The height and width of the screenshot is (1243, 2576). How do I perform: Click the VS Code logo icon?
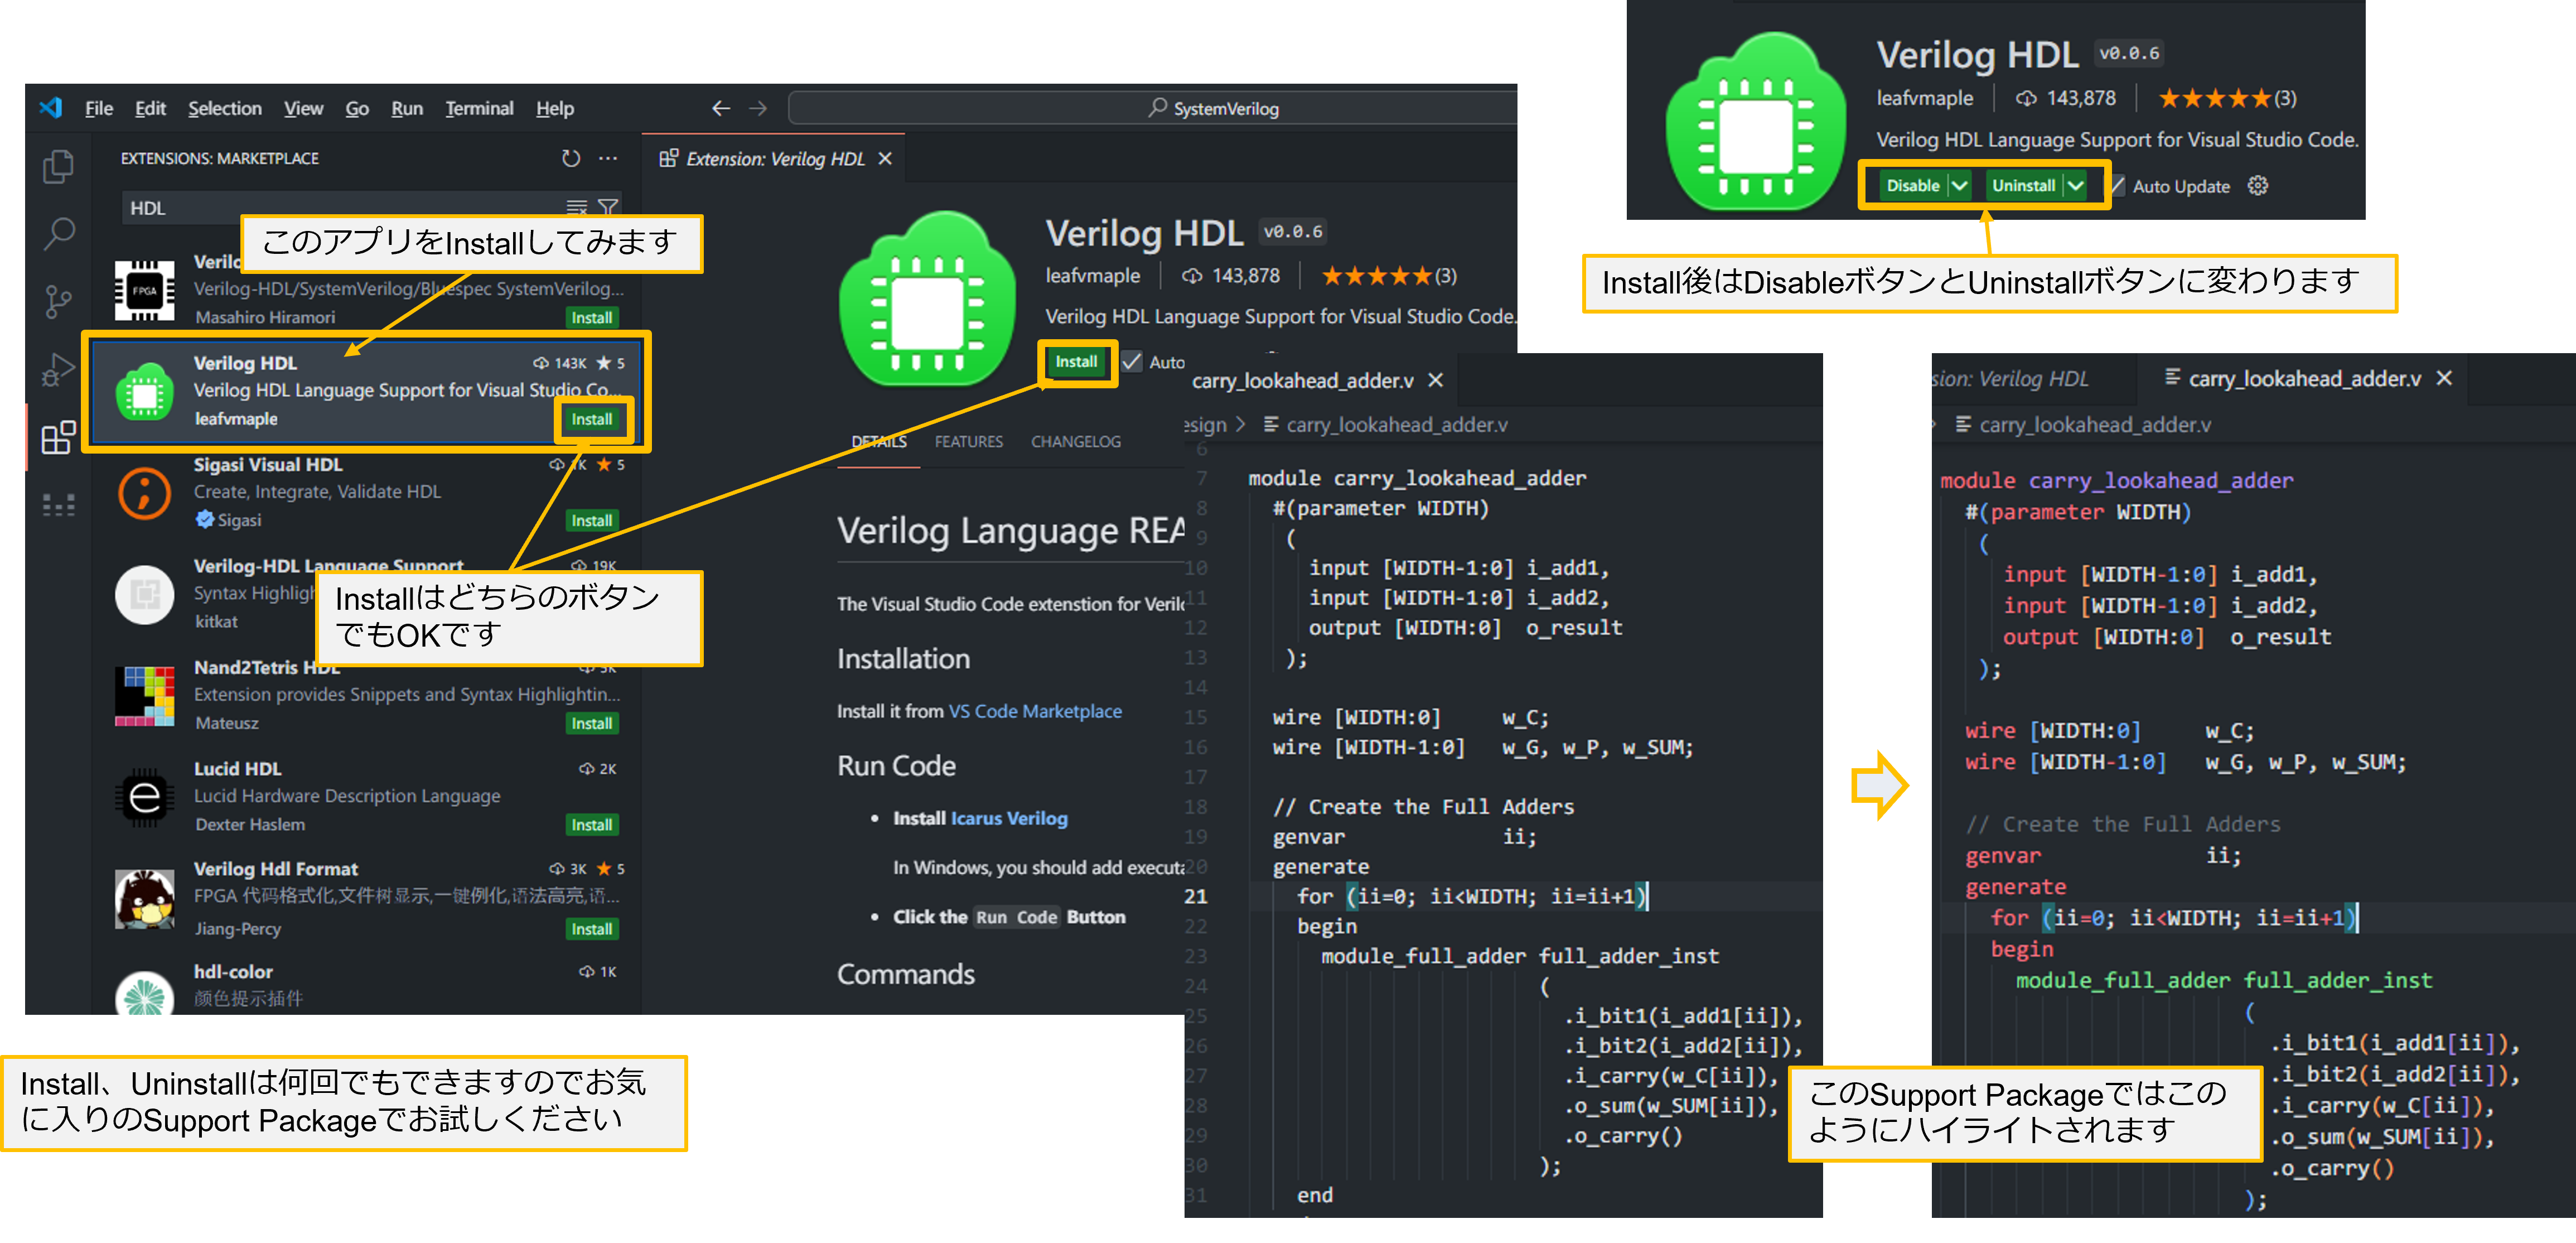coord(50,107)
